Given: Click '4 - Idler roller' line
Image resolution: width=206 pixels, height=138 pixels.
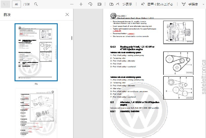Looking at the screenshot, I should pos(115,89).
